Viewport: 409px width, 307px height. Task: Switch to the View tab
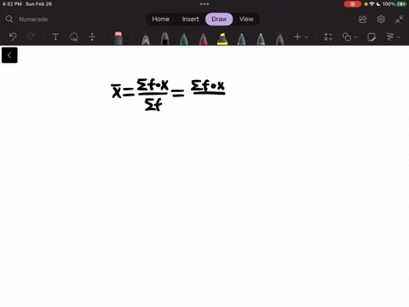[246, 19]
